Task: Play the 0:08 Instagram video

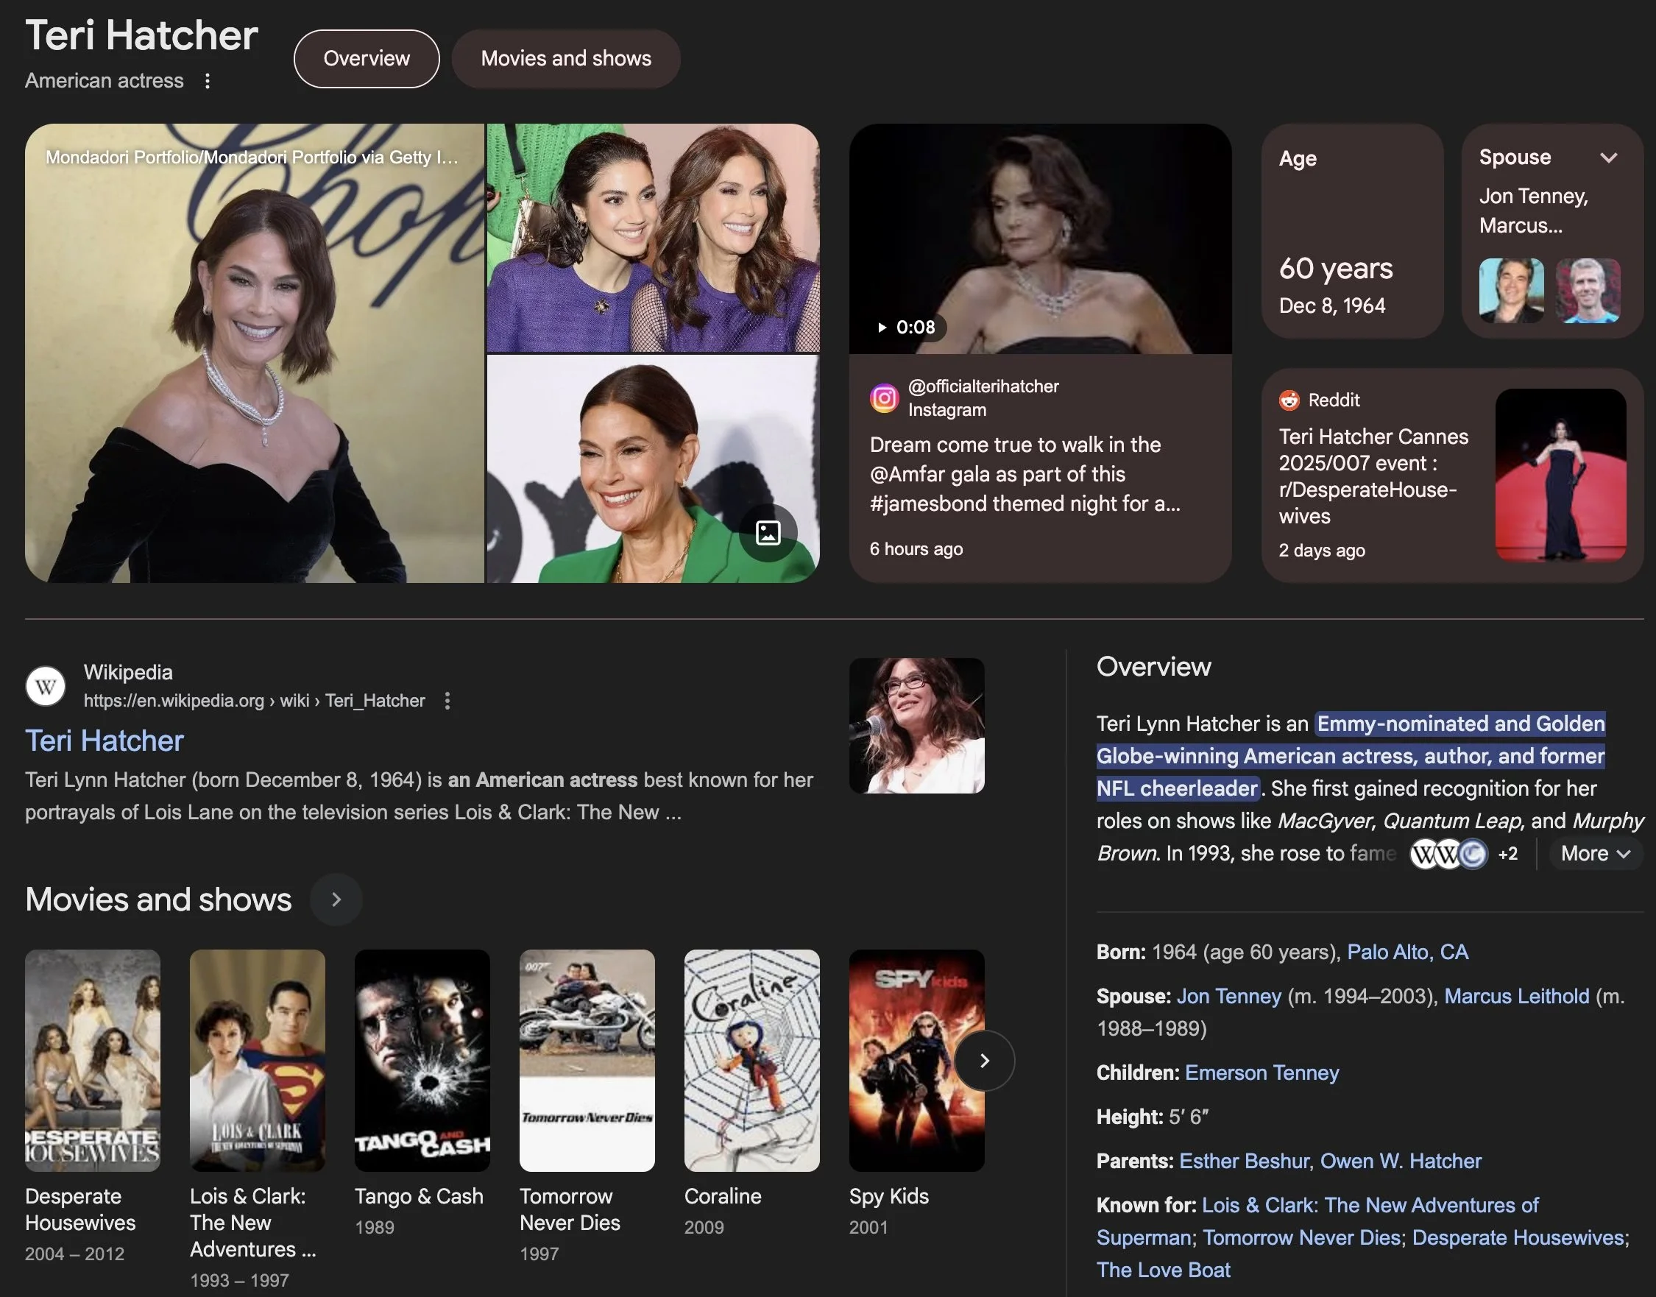Action: point(907,328)
